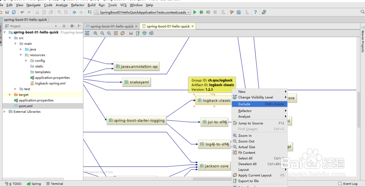Viewport: 365px width, 187px height.
Task: Collapse the src folder
Action: click(10, 38)
